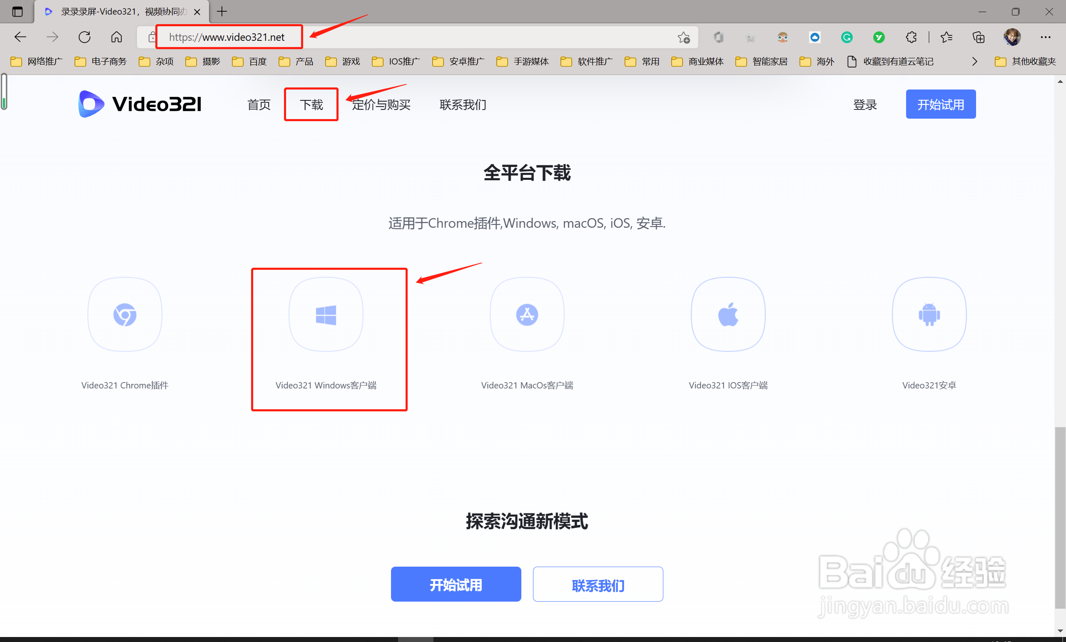Open browser settings and more menu
Viewport: 1066px width, 642px height.
tap(1046, 37)
